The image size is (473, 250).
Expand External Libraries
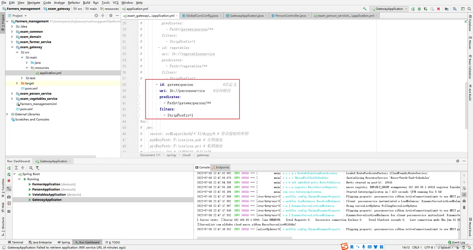[7, 114]
